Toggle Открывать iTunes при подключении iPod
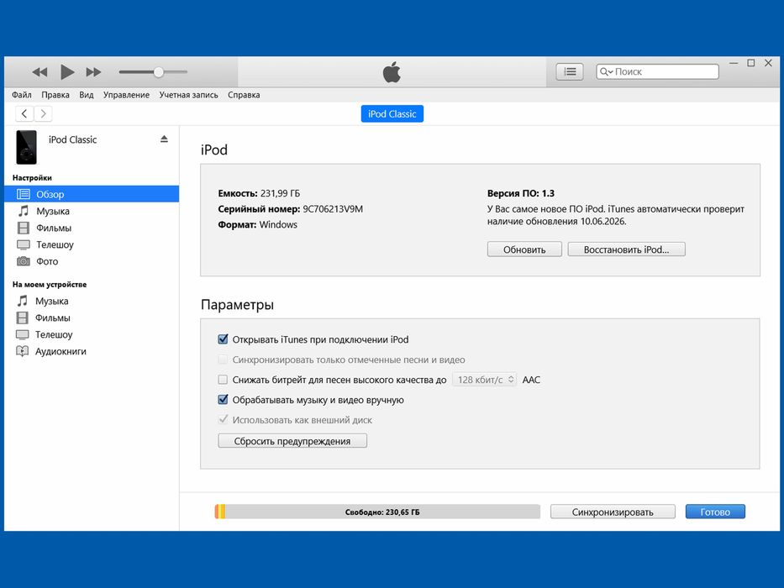The width and height of the screenshot is (784, 588). click(223, 339)
